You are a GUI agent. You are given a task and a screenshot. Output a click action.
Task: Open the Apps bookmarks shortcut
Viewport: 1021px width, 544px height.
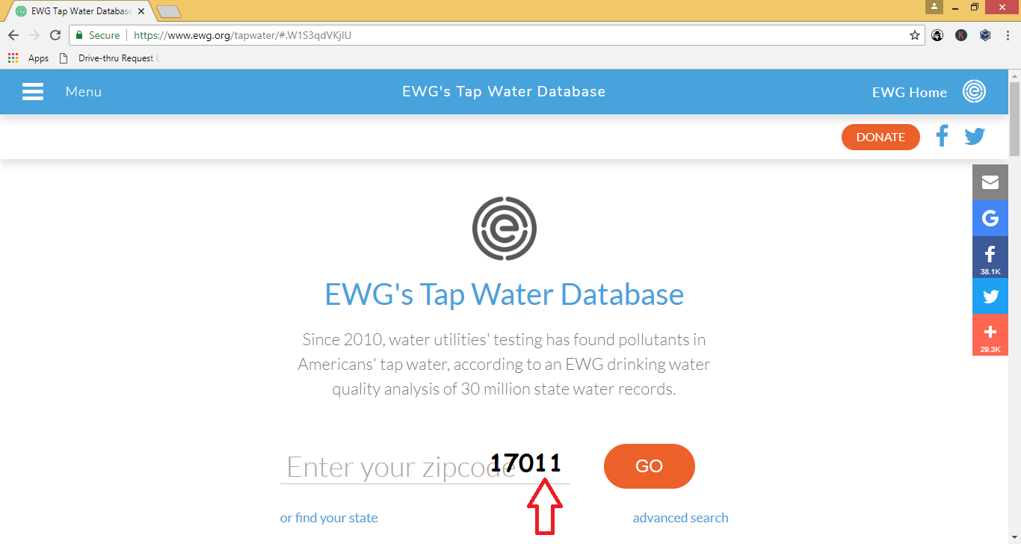28,58
